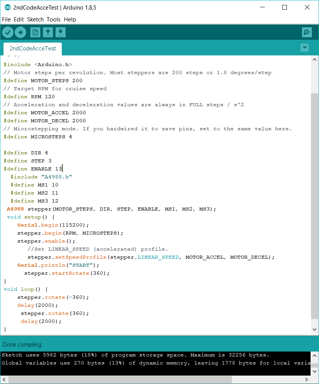Click the horizontal scrollbar thumb
Viewport: 319px width, 384px height.
pyautogui.click(x=120, y=379)
